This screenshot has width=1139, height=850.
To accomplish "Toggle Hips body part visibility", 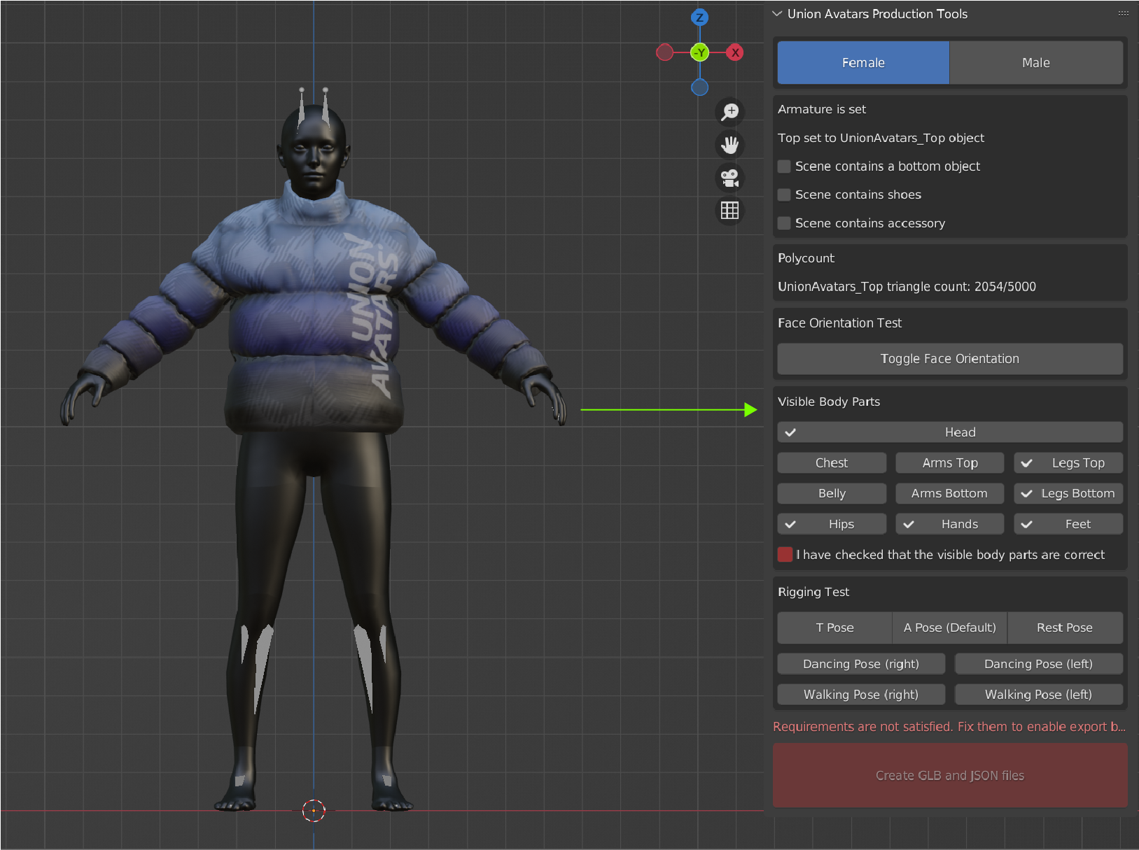I will pyautogui.click(x=832, y=524).
